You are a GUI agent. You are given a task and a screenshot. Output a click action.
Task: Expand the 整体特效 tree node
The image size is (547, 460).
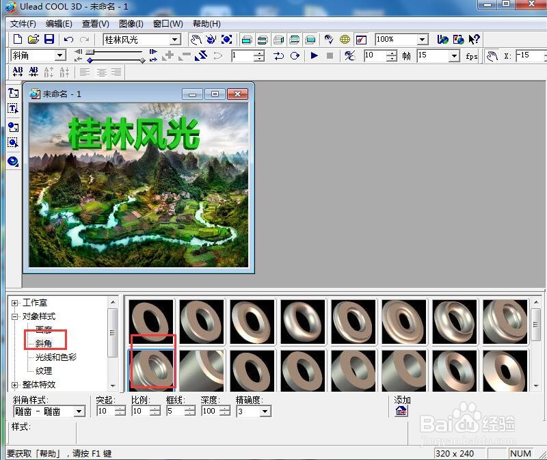pos(14,385)
